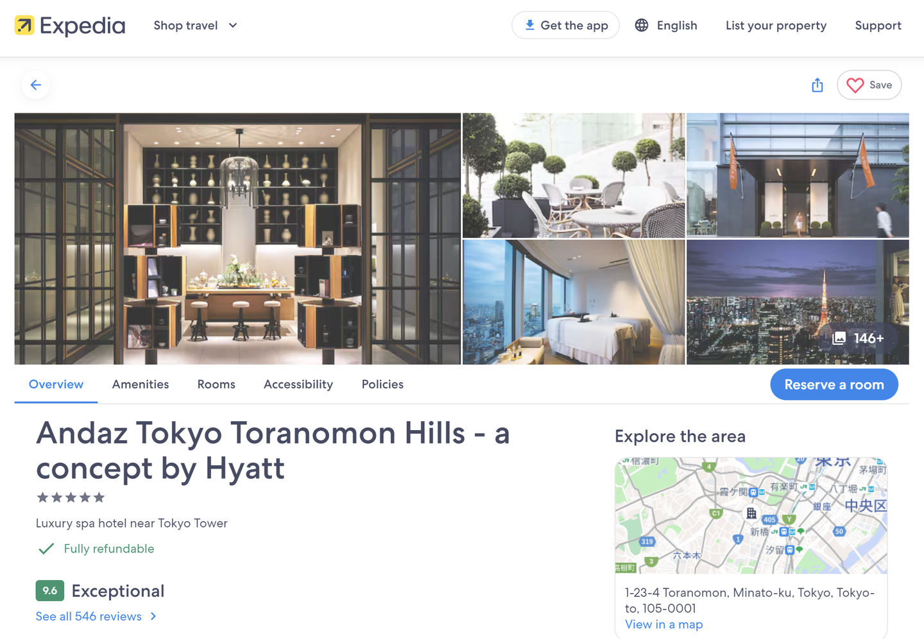Image resolution: width=924 pixels, height=639 pixels.
Task: Click the hotel address 1-23-4 Toranomon text
Action: tap(749, 601)
